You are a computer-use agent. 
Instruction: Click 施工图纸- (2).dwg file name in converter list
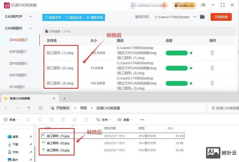[x=60, y=68]
